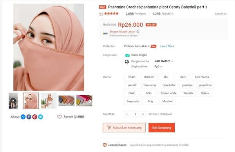Show next product thumbnails with arrow
Image resolution: width=235 pixels, height=152 pixels.
90,101
